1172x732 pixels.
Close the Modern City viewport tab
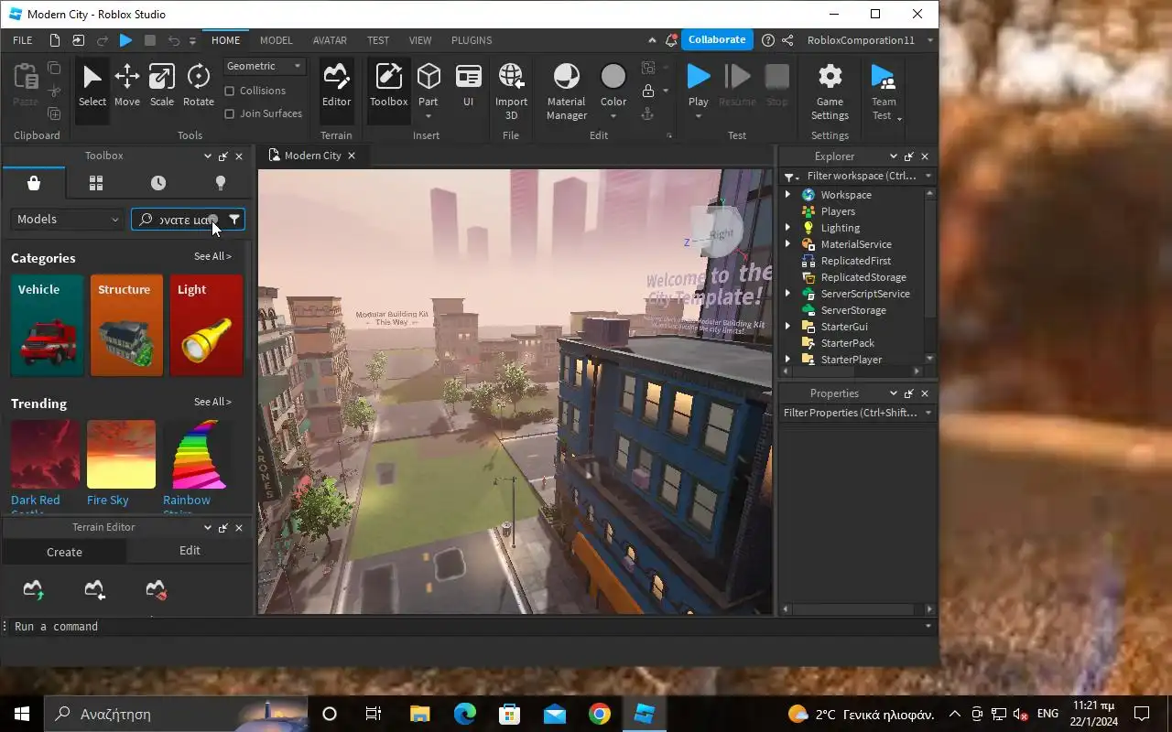tap(351, 156)
